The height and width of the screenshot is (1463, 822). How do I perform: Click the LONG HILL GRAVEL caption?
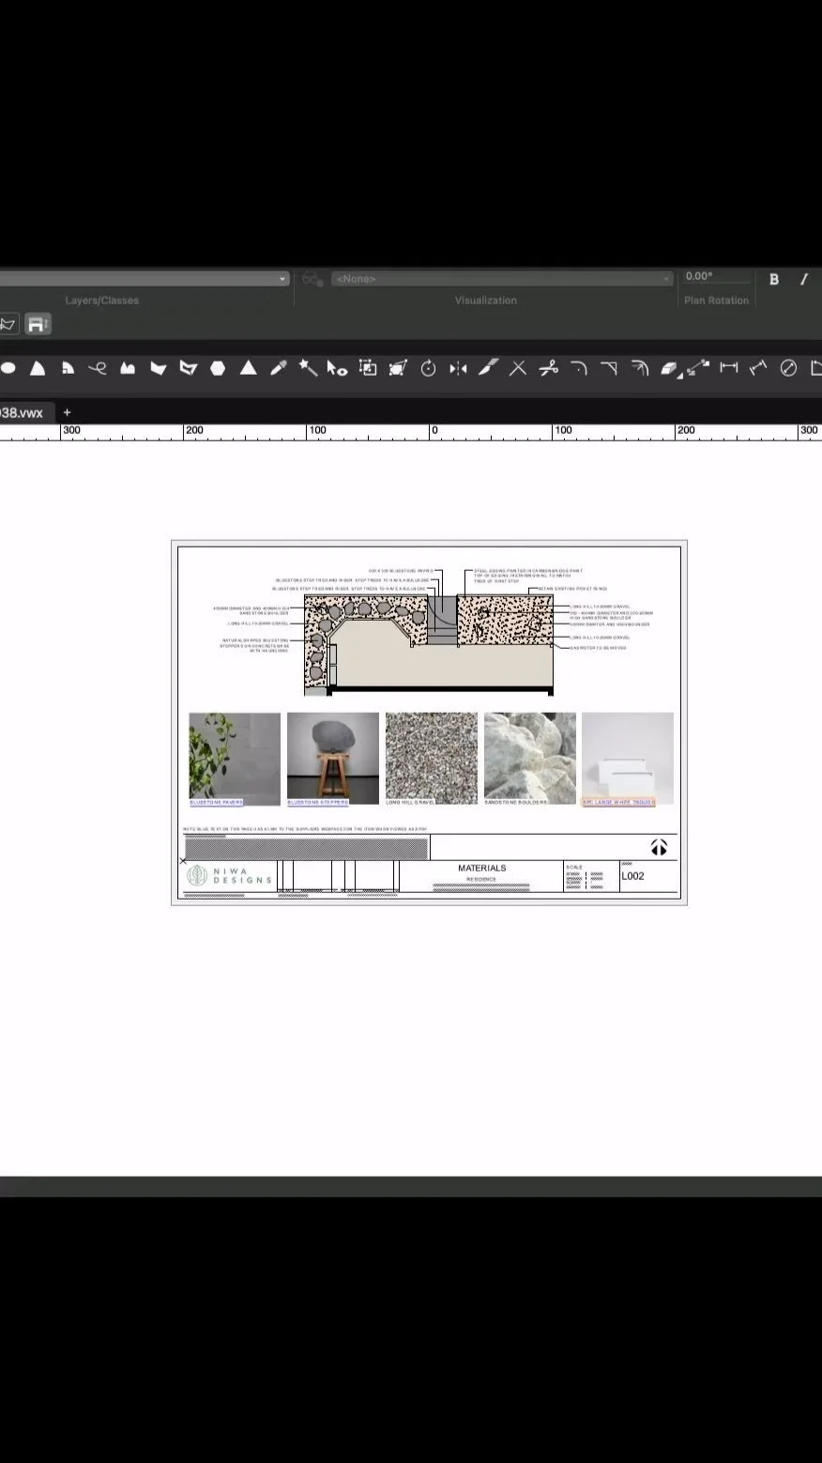click(x=411, y=803)
